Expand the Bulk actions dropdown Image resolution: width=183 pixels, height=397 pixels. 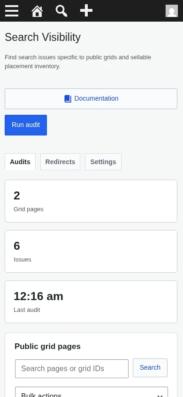pyautogui.click(x=91, y=392)
